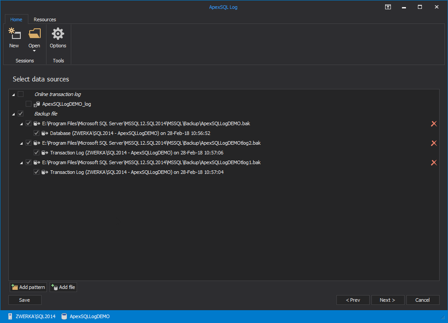Uncheck the Transaction Log entry dated 10:57:06
The width and height of the screenshot is (448, 323).
36,153
